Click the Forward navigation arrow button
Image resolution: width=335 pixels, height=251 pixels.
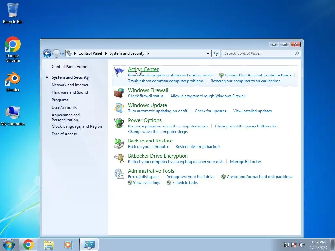(56, 53)
